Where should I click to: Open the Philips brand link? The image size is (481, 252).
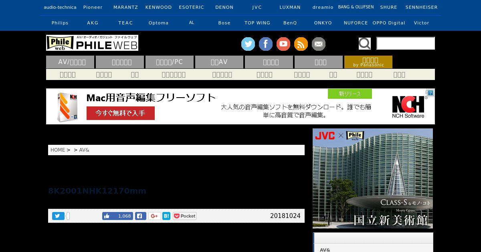pos(60,23)
